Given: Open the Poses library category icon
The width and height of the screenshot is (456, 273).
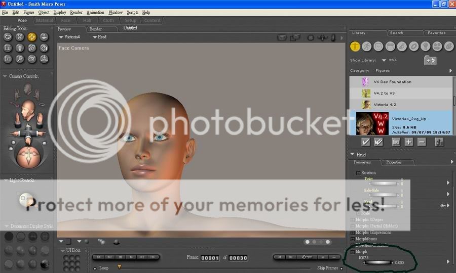Looking at the screenshot, I should 366,46.
